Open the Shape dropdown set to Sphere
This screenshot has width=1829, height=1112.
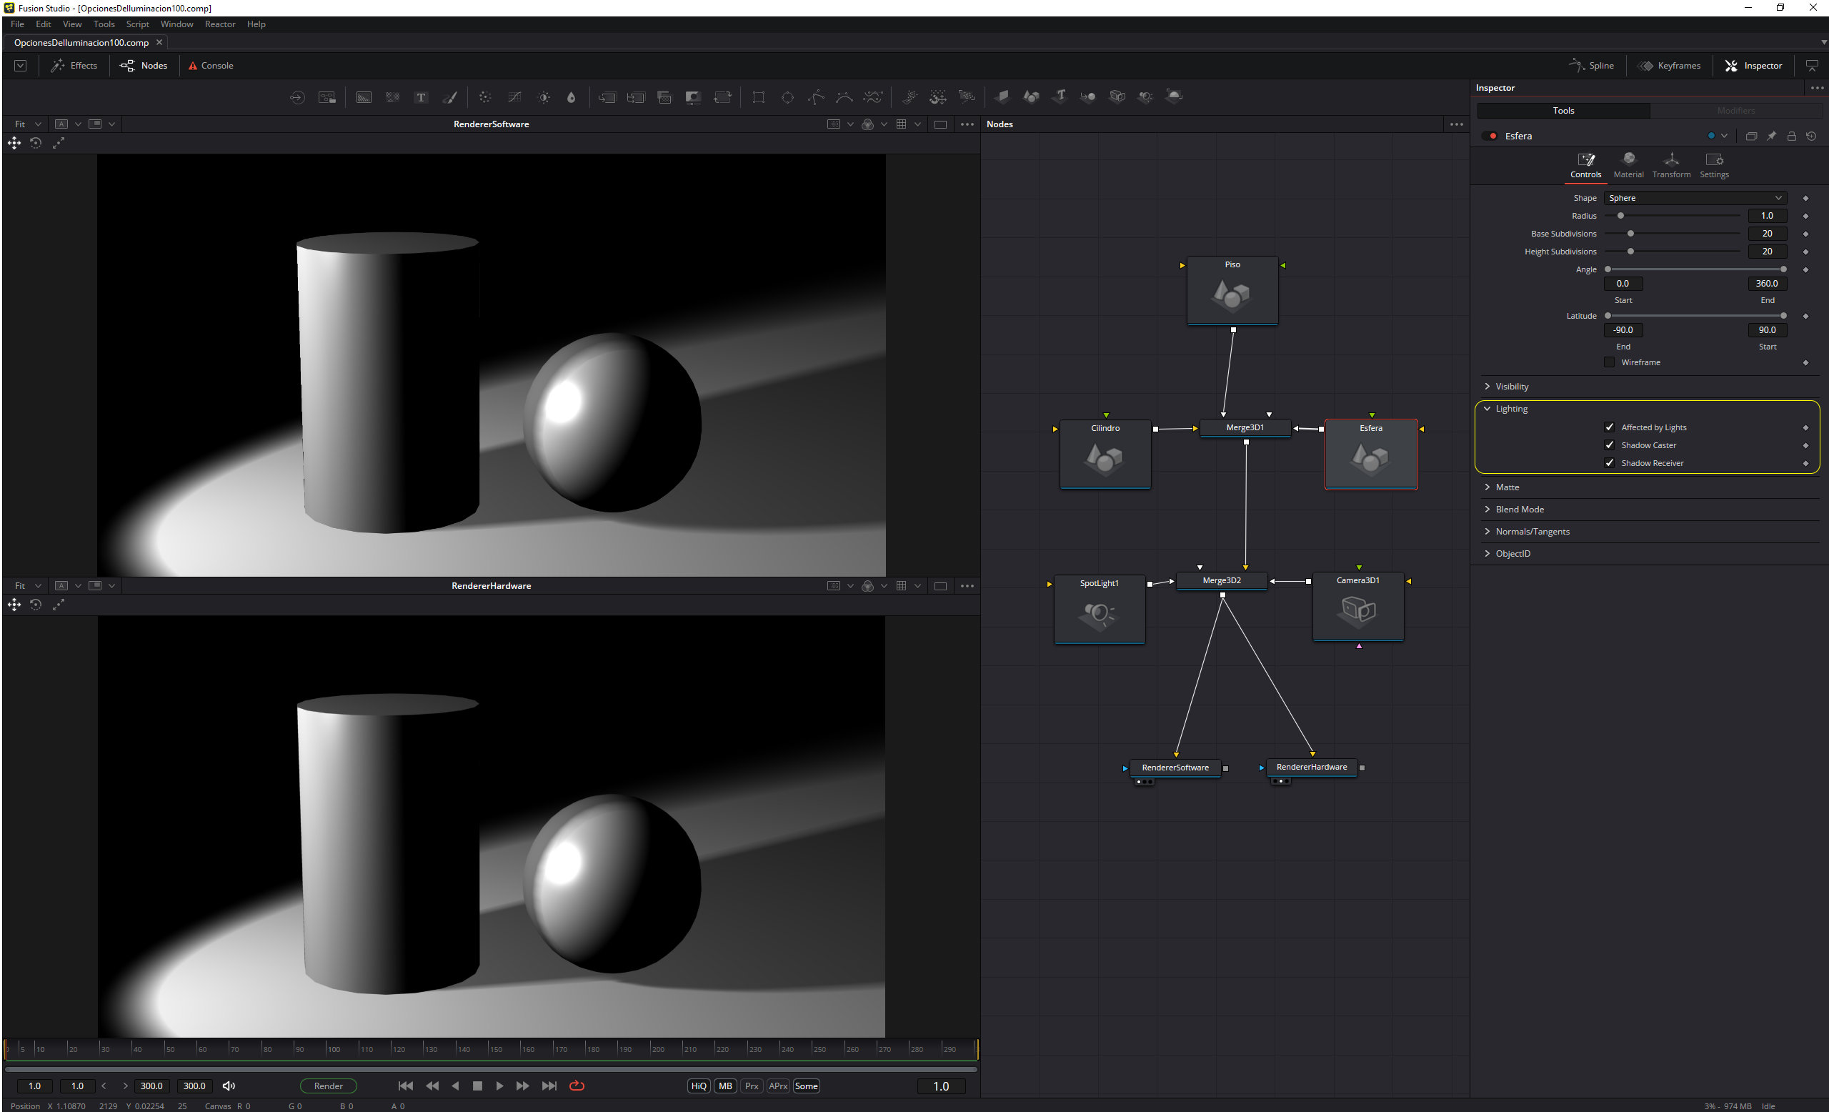(x=1694, y=198)
